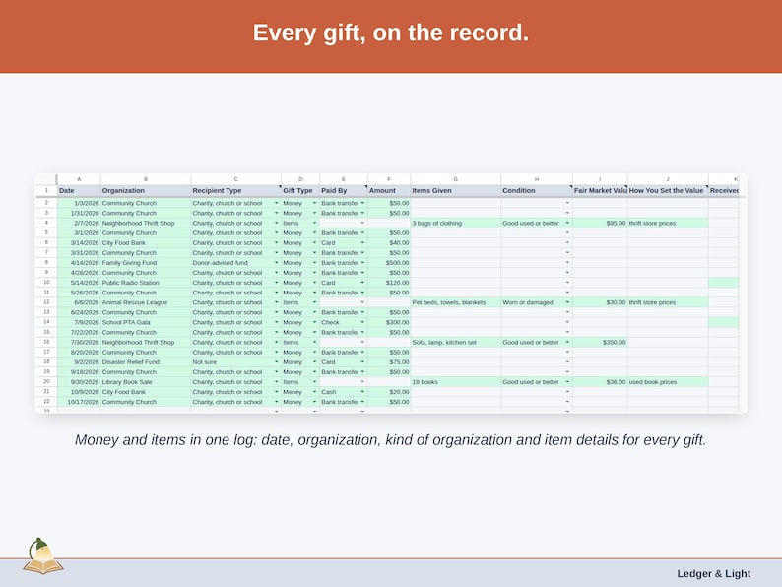Click the Ledger & Light lamp logo

click(43, 556)
